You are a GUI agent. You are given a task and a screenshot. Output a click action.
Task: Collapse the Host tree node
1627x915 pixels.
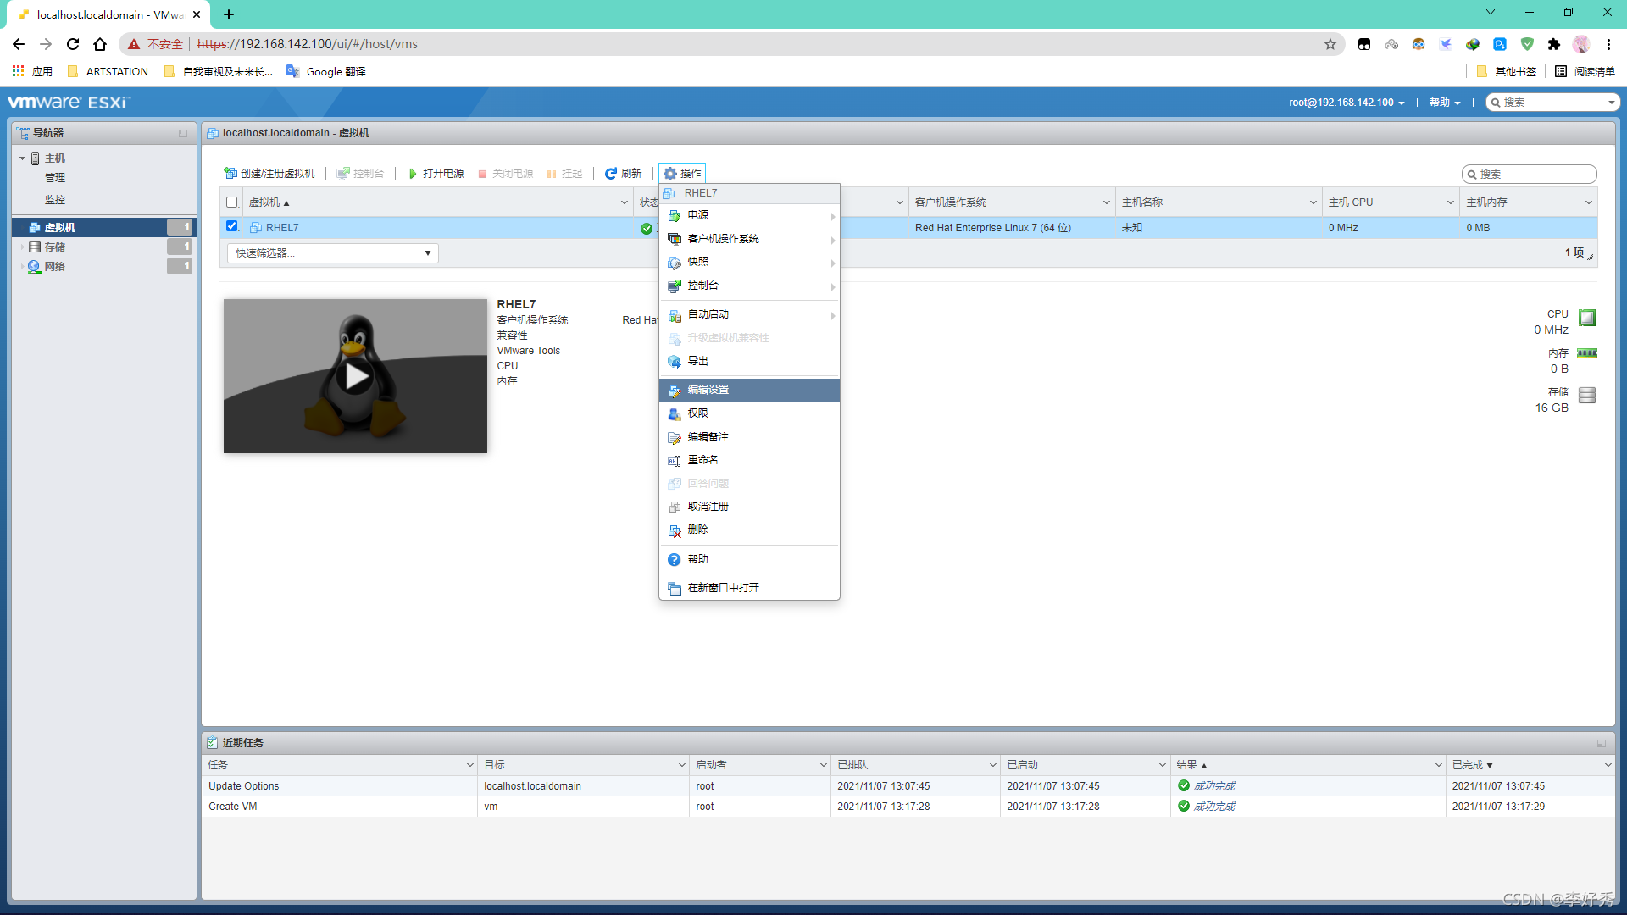click(22, 158)
